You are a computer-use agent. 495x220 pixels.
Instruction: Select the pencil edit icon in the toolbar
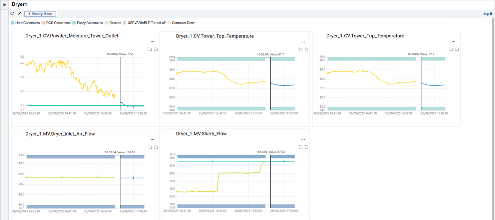click(x=19, y=13)
